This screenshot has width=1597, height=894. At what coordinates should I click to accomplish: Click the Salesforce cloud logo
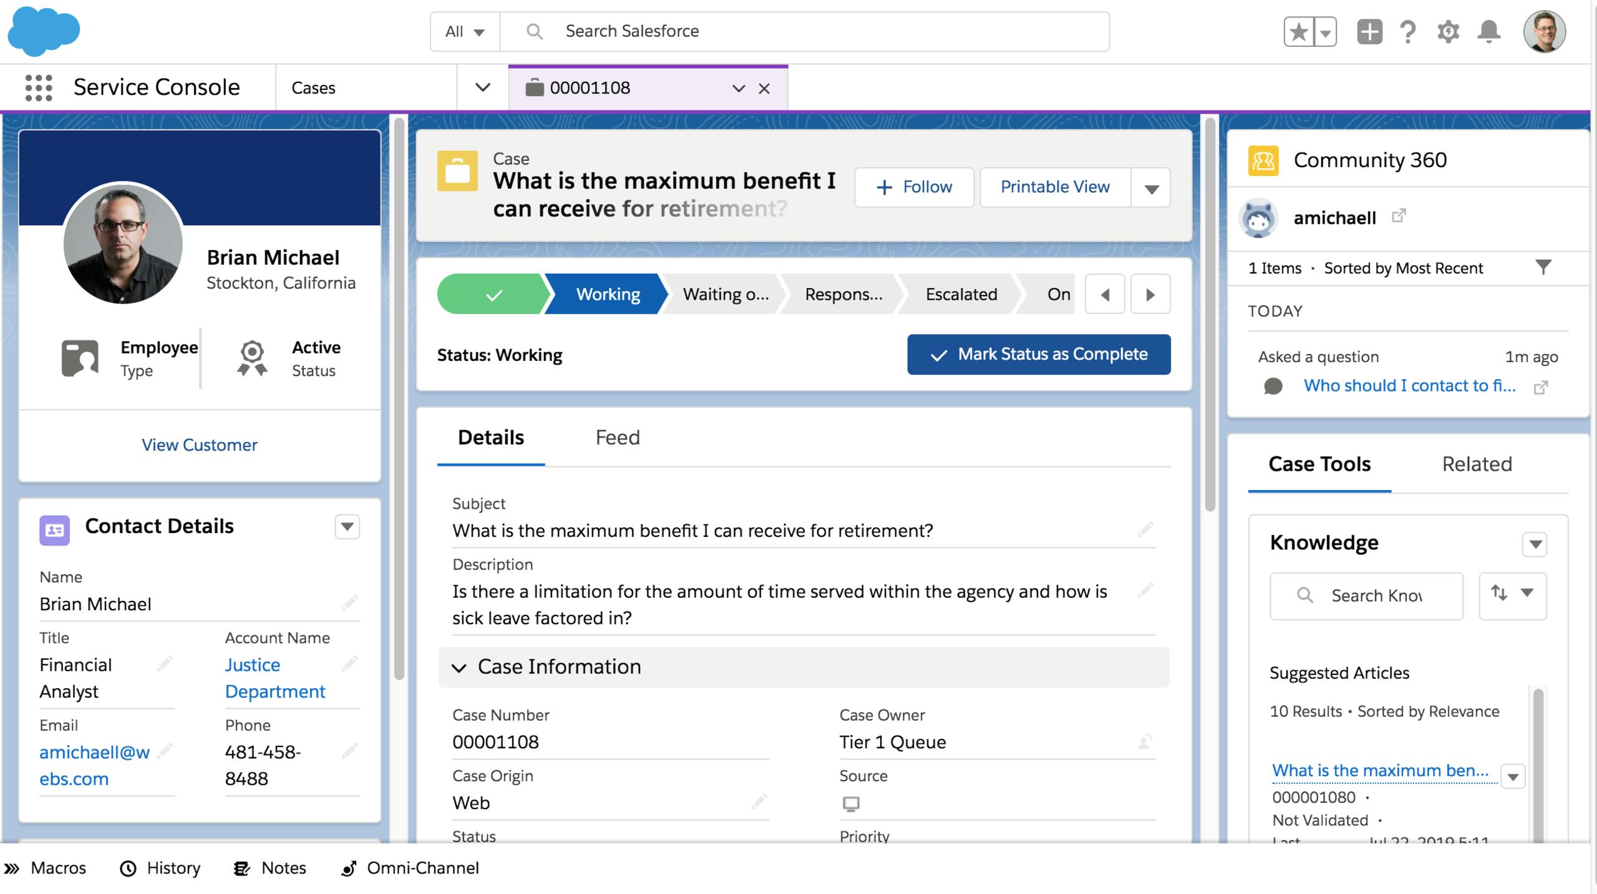pos(44,31)
